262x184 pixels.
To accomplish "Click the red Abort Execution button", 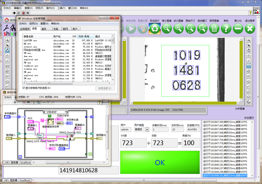I will (x=23, y=13).
